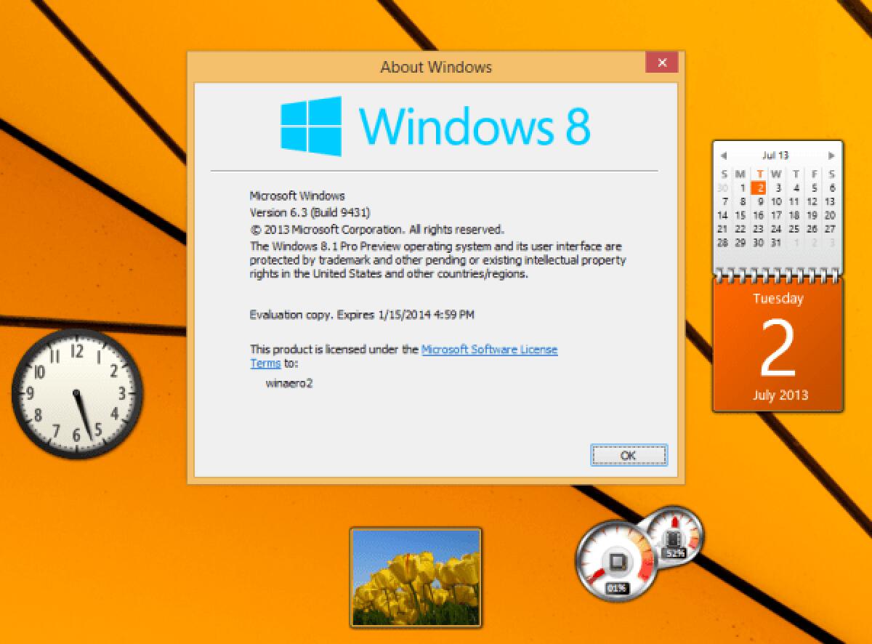
Task: Click the tulip photo slideshow gadget
Action: 416,578
